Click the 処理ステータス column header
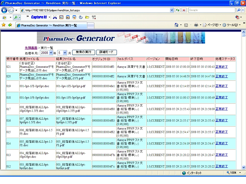Screen dimensions: 246x184 [225, 59]
